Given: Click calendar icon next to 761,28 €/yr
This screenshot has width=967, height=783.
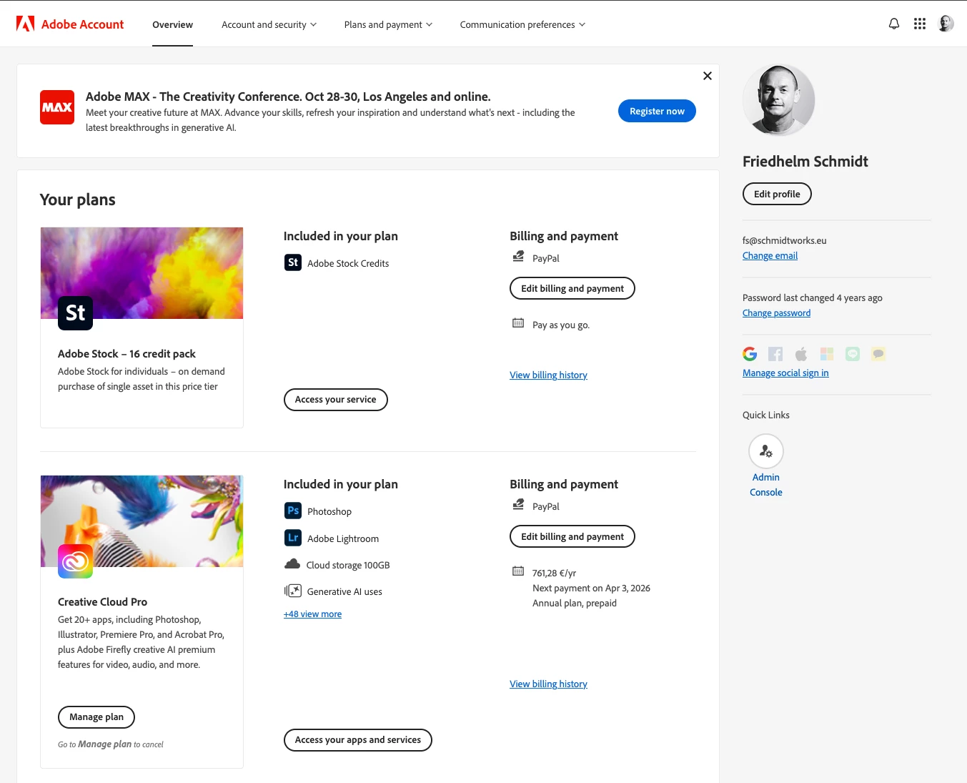Looking at the screenshot, I should [518, 571].
